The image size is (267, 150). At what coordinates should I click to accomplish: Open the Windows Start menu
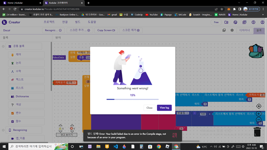(x=4, y=147)
